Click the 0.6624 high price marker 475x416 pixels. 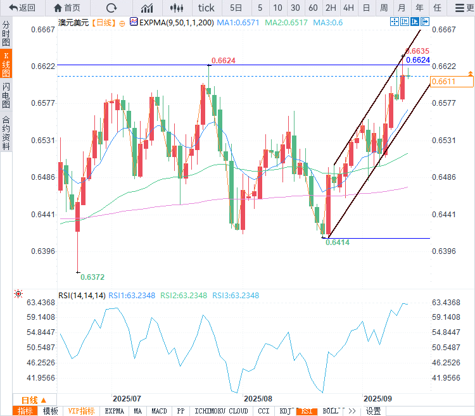[224, 61]
